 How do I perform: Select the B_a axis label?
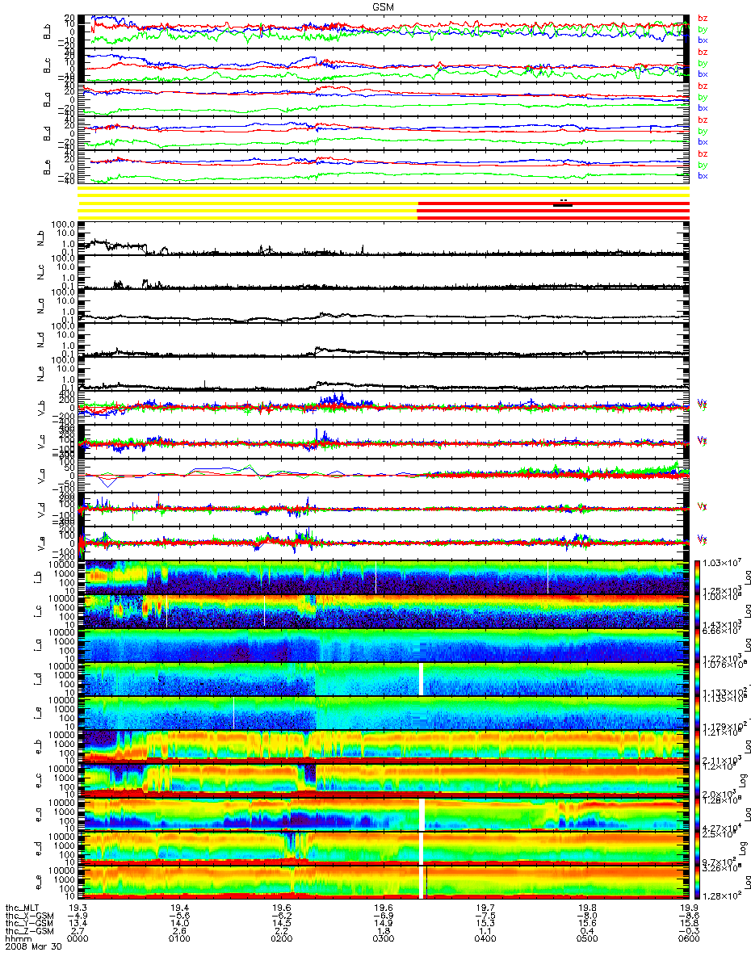48,99
